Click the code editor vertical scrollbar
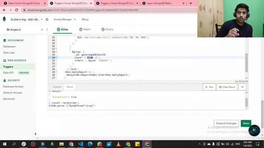 (x=247, y=62)
